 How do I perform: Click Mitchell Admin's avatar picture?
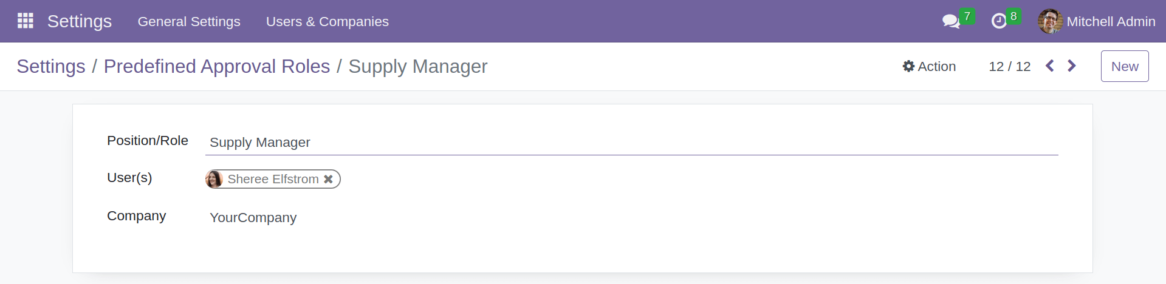[1050, 22]
